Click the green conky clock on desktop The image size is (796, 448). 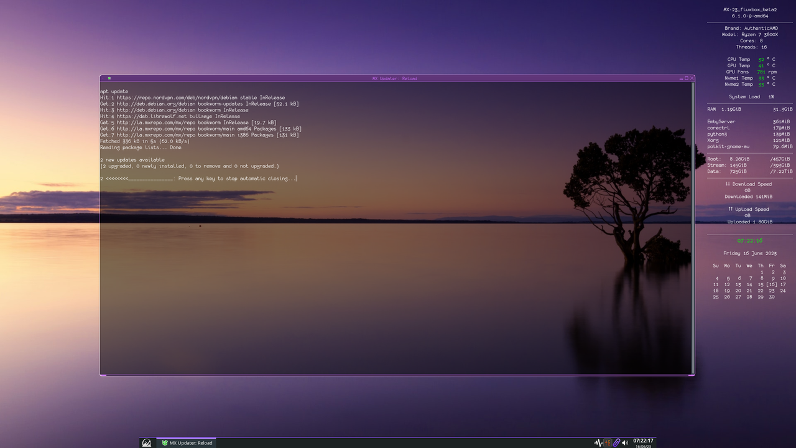click(x=750, y=241)
